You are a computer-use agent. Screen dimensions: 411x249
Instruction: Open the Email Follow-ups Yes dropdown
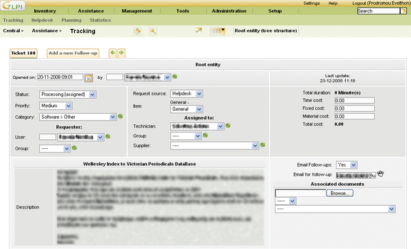[347, 165]
